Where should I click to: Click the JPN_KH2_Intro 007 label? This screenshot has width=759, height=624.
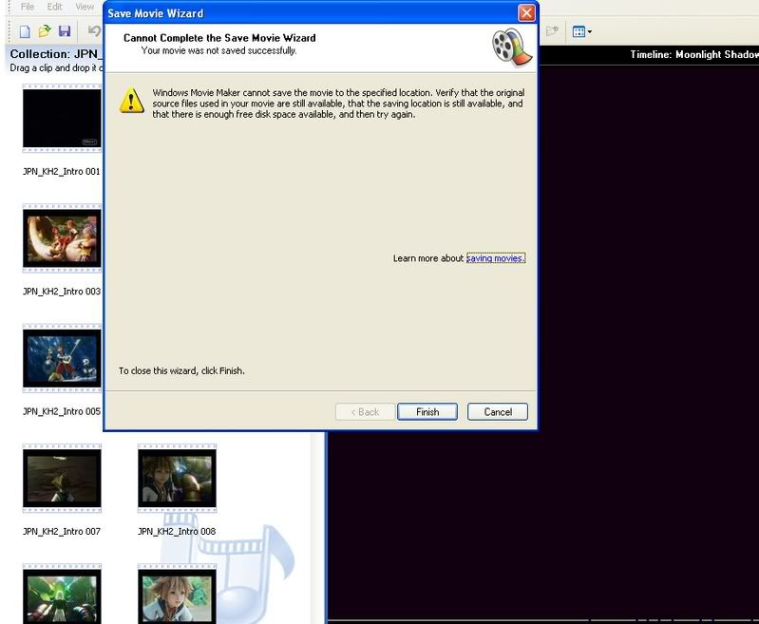click(x=62, y=532)
